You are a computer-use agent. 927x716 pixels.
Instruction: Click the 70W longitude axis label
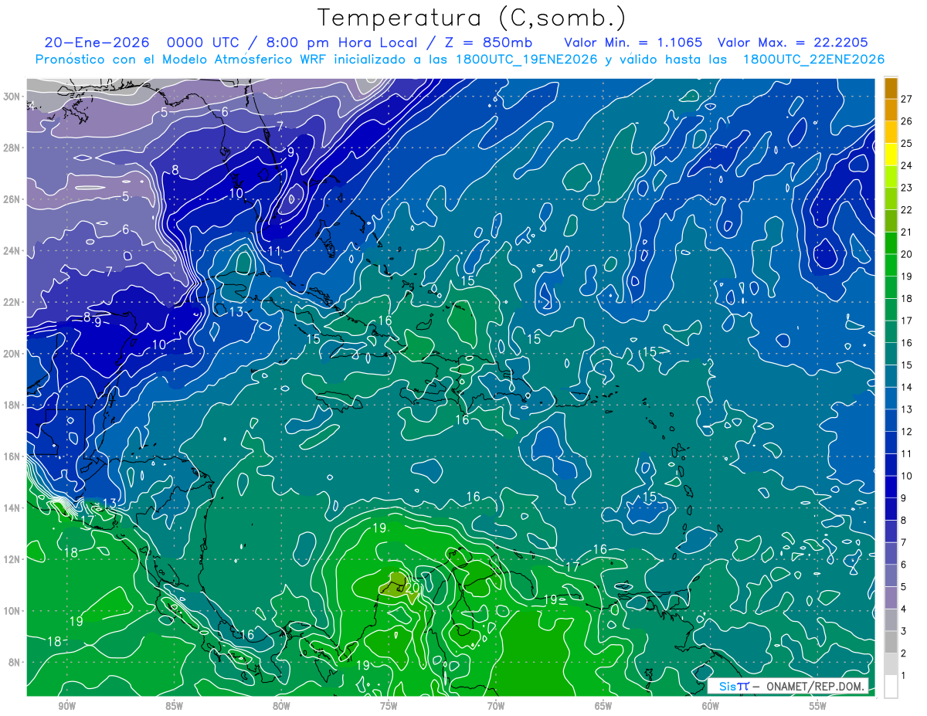coord(496,706)
